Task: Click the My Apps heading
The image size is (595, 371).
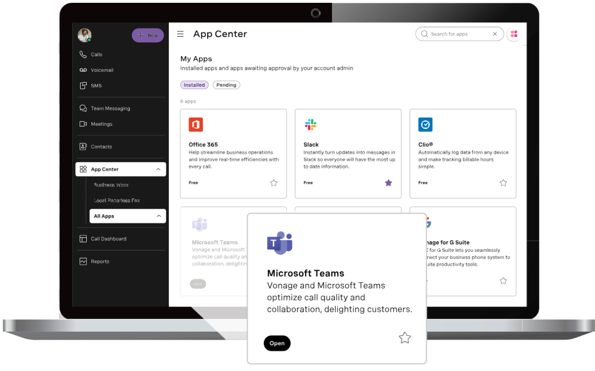Action: [x=196, y=59]
